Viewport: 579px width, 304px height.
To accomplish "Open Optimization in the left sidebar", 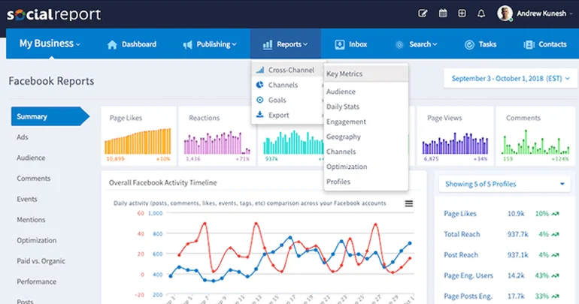I will [x=37, y=240].
